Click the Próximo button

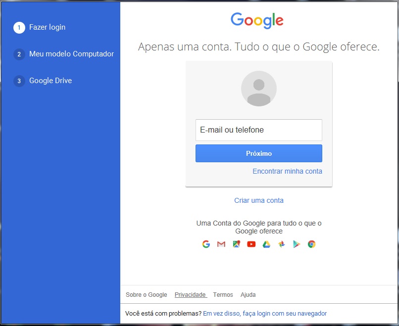(259, 153)
